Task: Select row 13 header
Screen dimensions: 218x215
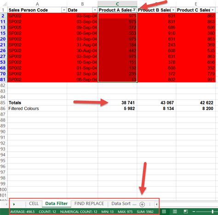Action: [x=3, y=28]
